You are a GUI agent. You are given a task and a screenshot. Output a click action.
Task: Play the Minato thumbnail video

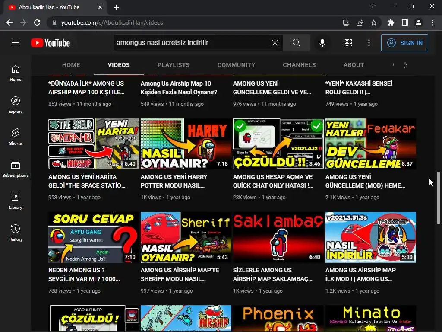[x=371, y=319]
